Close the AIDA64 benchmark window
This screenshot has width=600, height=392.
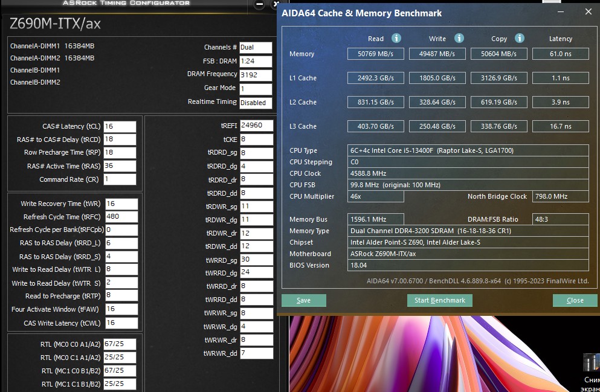click(x=588, y=12)
